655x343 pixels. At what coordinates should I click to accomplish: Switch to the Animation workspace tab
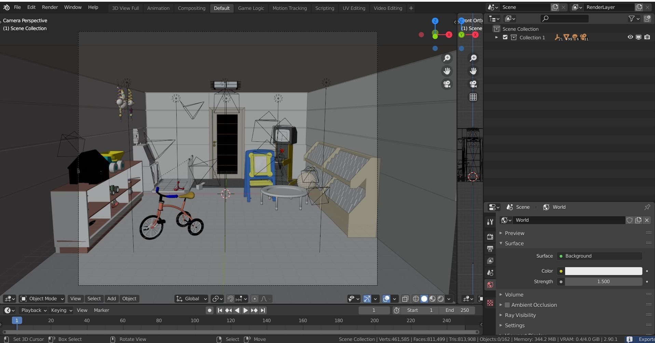158,8
